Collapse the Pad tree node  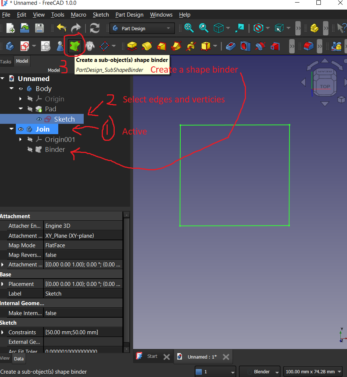21,109
